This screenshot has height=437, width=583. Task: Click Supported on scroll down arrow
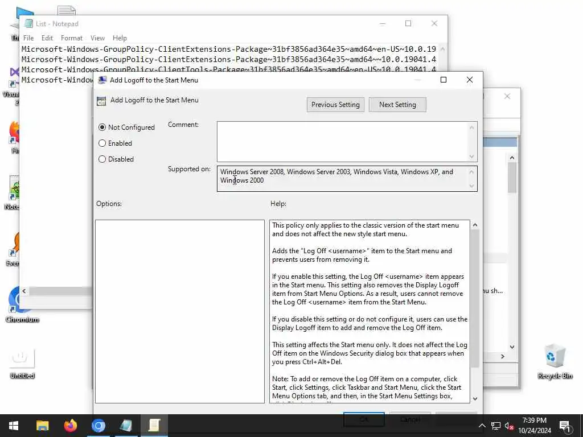pyautogui.click(x=472, y=186)
